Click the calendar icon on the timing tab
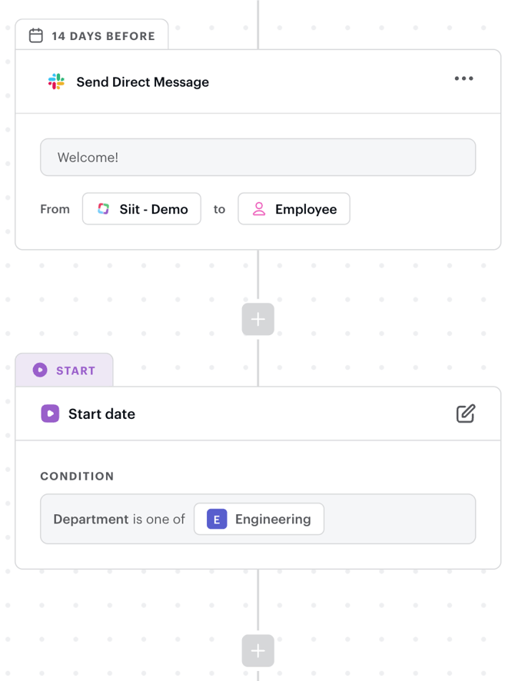Screen dimensions: 515x681 tap(36, 35)
